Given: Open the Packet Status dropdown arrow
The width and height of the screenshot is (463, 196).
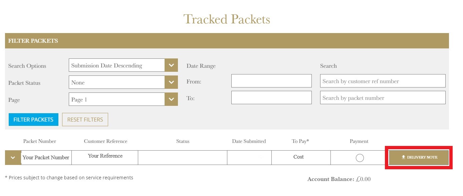Looking at the screenshot, I should pyautogui.click(x=171, y=82).
